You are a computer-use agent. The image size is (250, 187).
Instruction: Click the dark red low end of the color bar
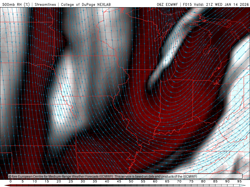[x=7, y=185]
